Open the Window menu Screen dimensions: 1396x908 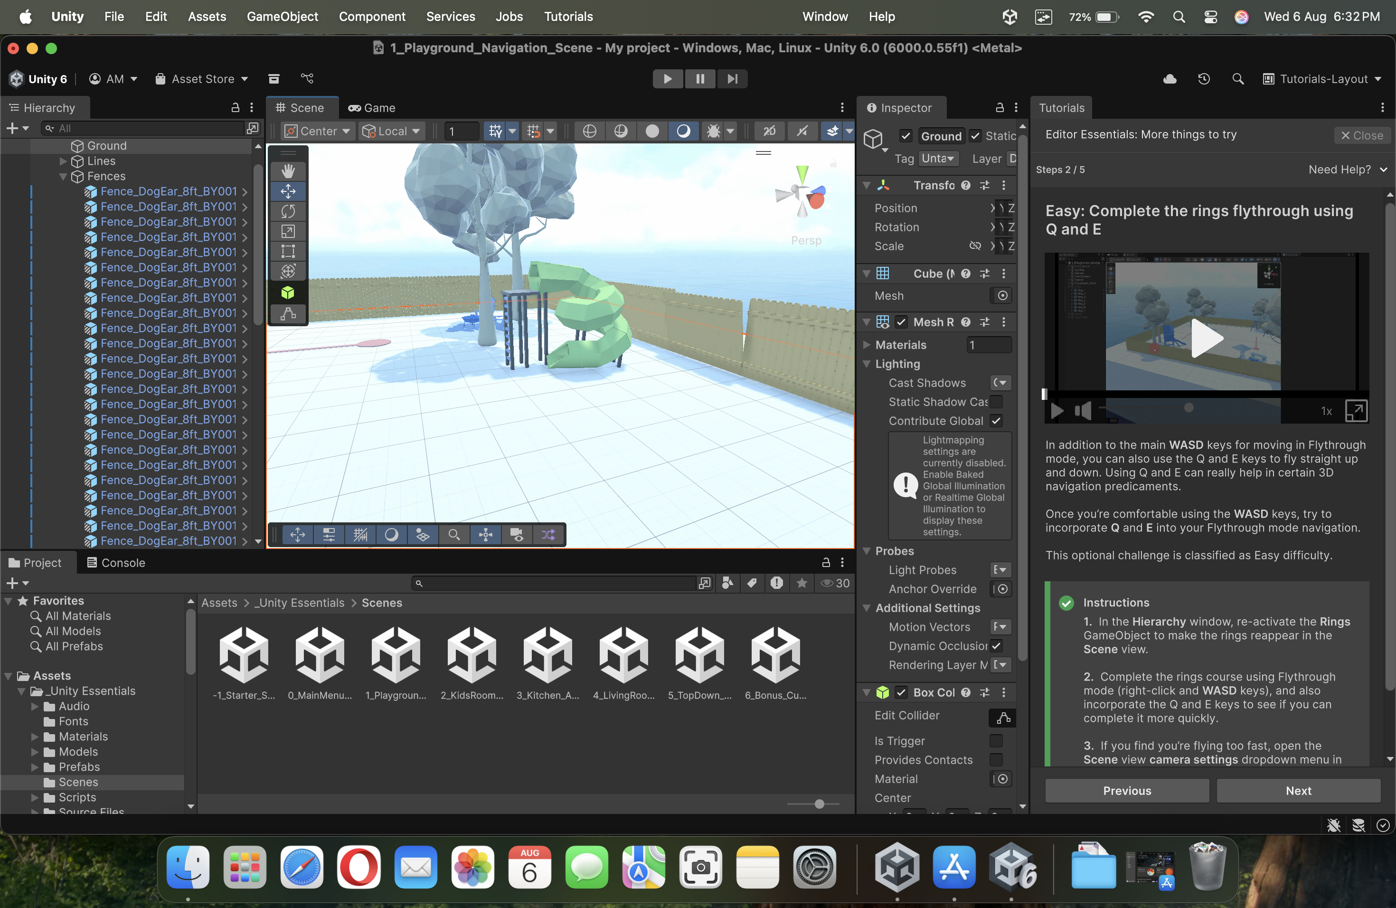(825, 17)
